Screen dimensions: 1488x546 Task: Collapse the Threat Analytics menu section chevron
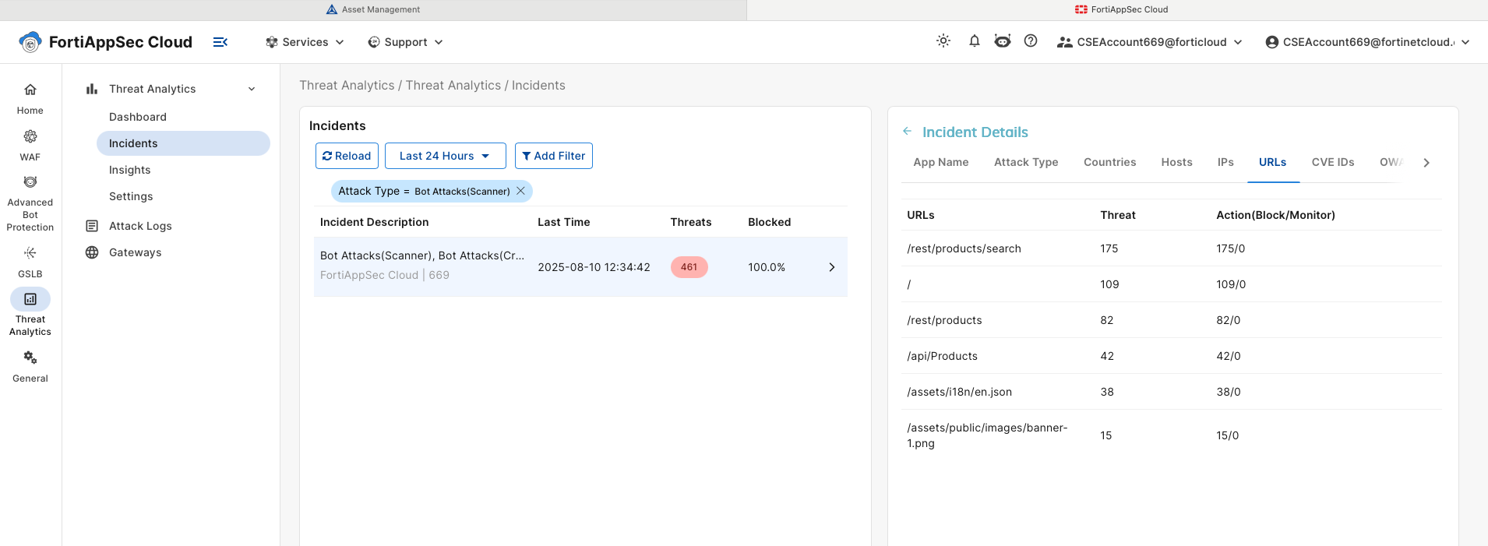point(252,89)
